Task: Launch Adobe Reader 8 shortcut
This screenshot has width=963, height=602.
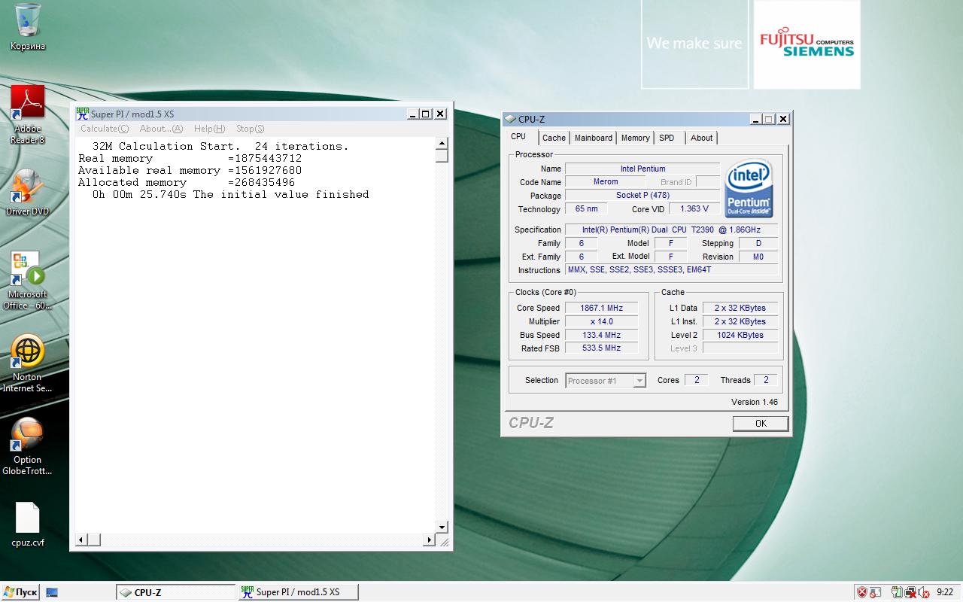Action: pyautogui.click(x=28, y=114)
